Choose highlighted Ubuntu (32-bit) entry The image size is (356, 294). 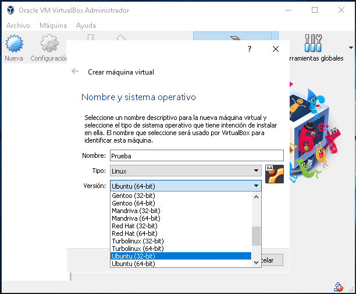tap(181, 256)
